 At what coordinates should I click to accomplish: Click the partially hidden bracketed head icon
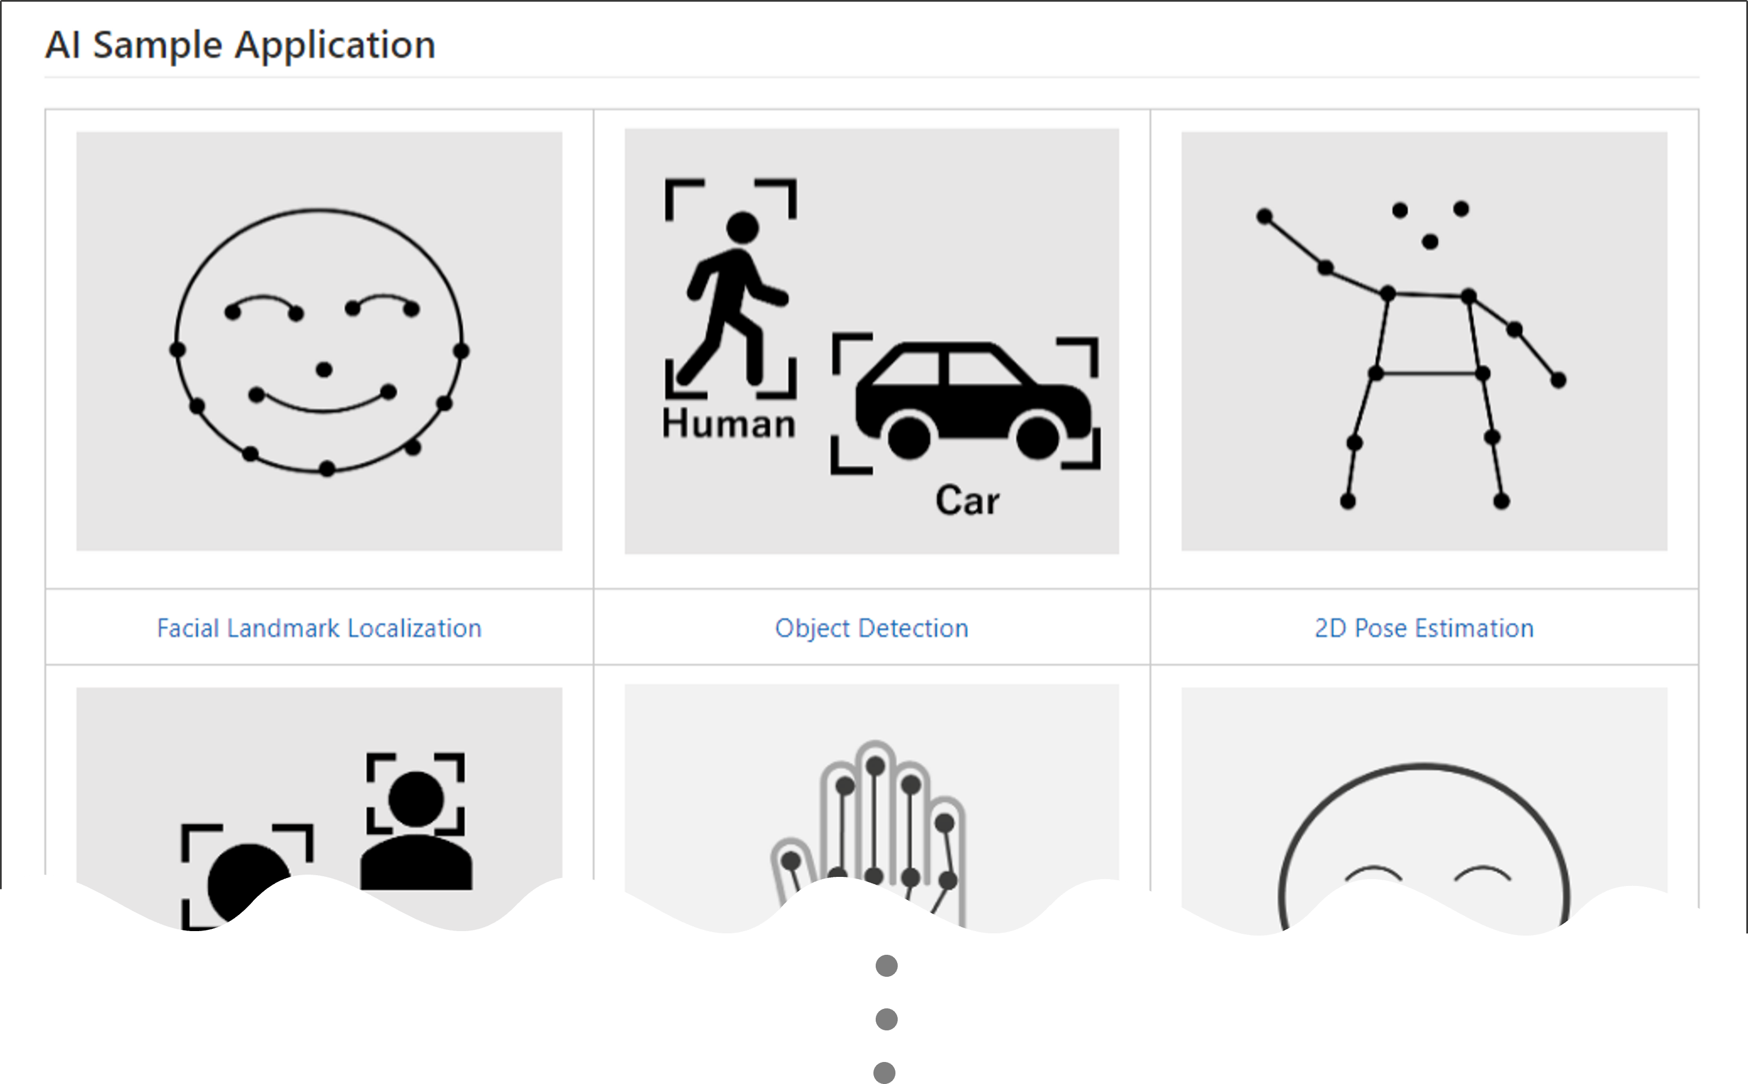(x=247, y=876)
